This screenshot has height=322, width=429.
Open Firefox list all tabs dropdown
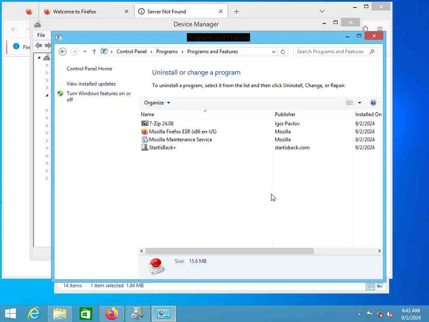tap(322, 11)
